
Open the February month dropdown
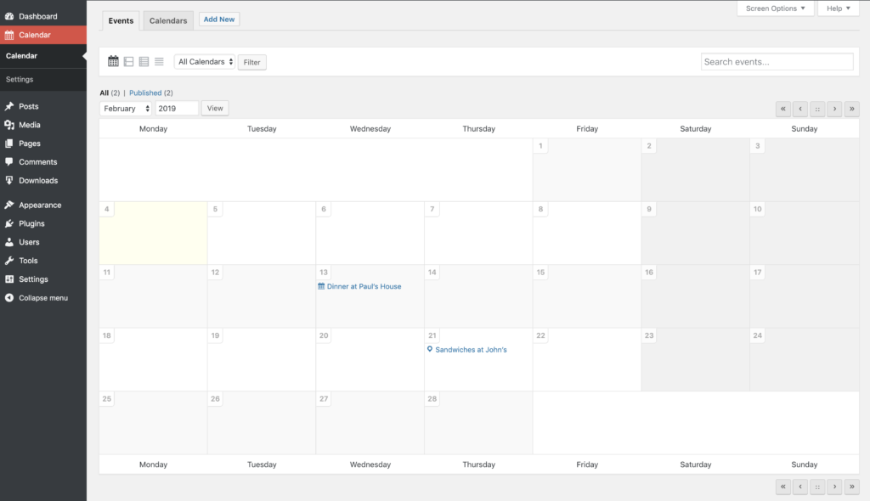[x=126, y=108]
